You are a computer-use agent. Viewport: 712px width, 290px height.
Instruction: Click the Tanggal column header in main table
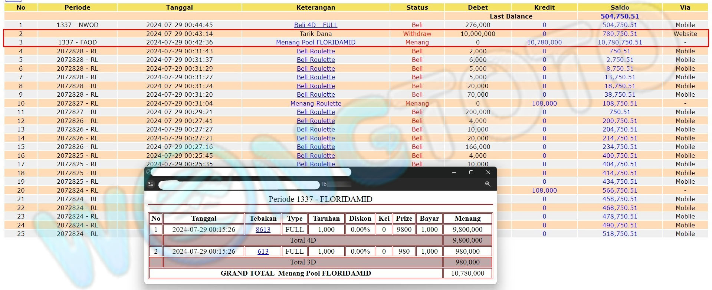point(179,7)
